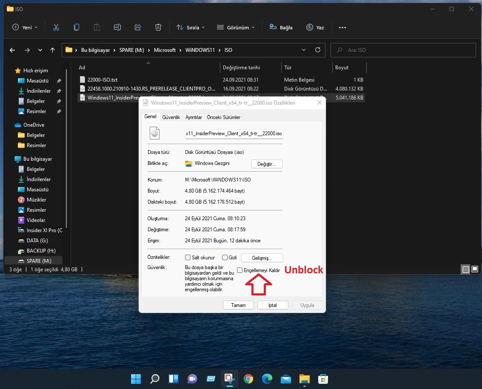Expand the Görünüm view dropdown
482x389 pixels.
pos(236,27)
